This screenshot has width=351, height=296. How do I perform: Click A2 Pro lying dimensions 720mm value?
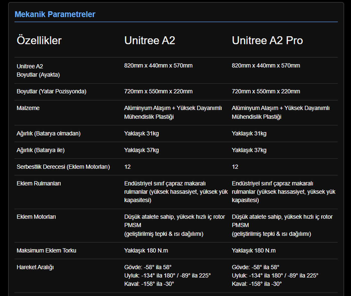266,91
